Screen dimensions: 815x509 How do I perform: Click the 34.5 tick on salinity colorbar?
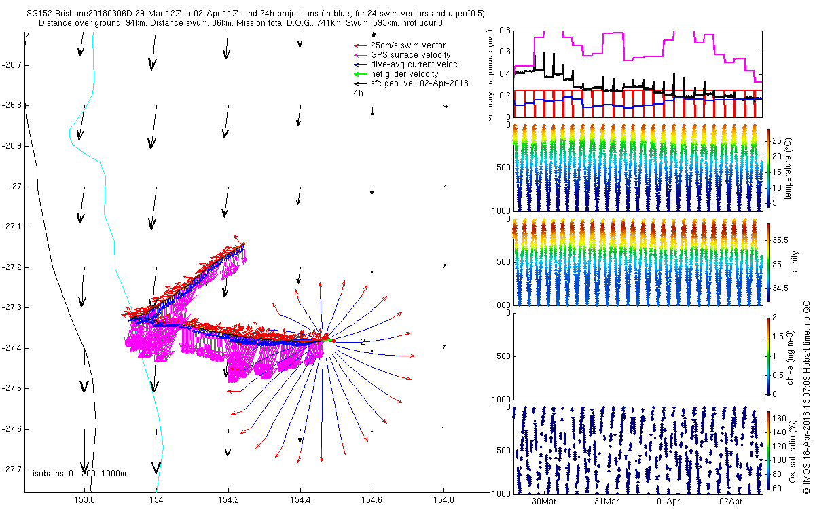pos(780,288)
